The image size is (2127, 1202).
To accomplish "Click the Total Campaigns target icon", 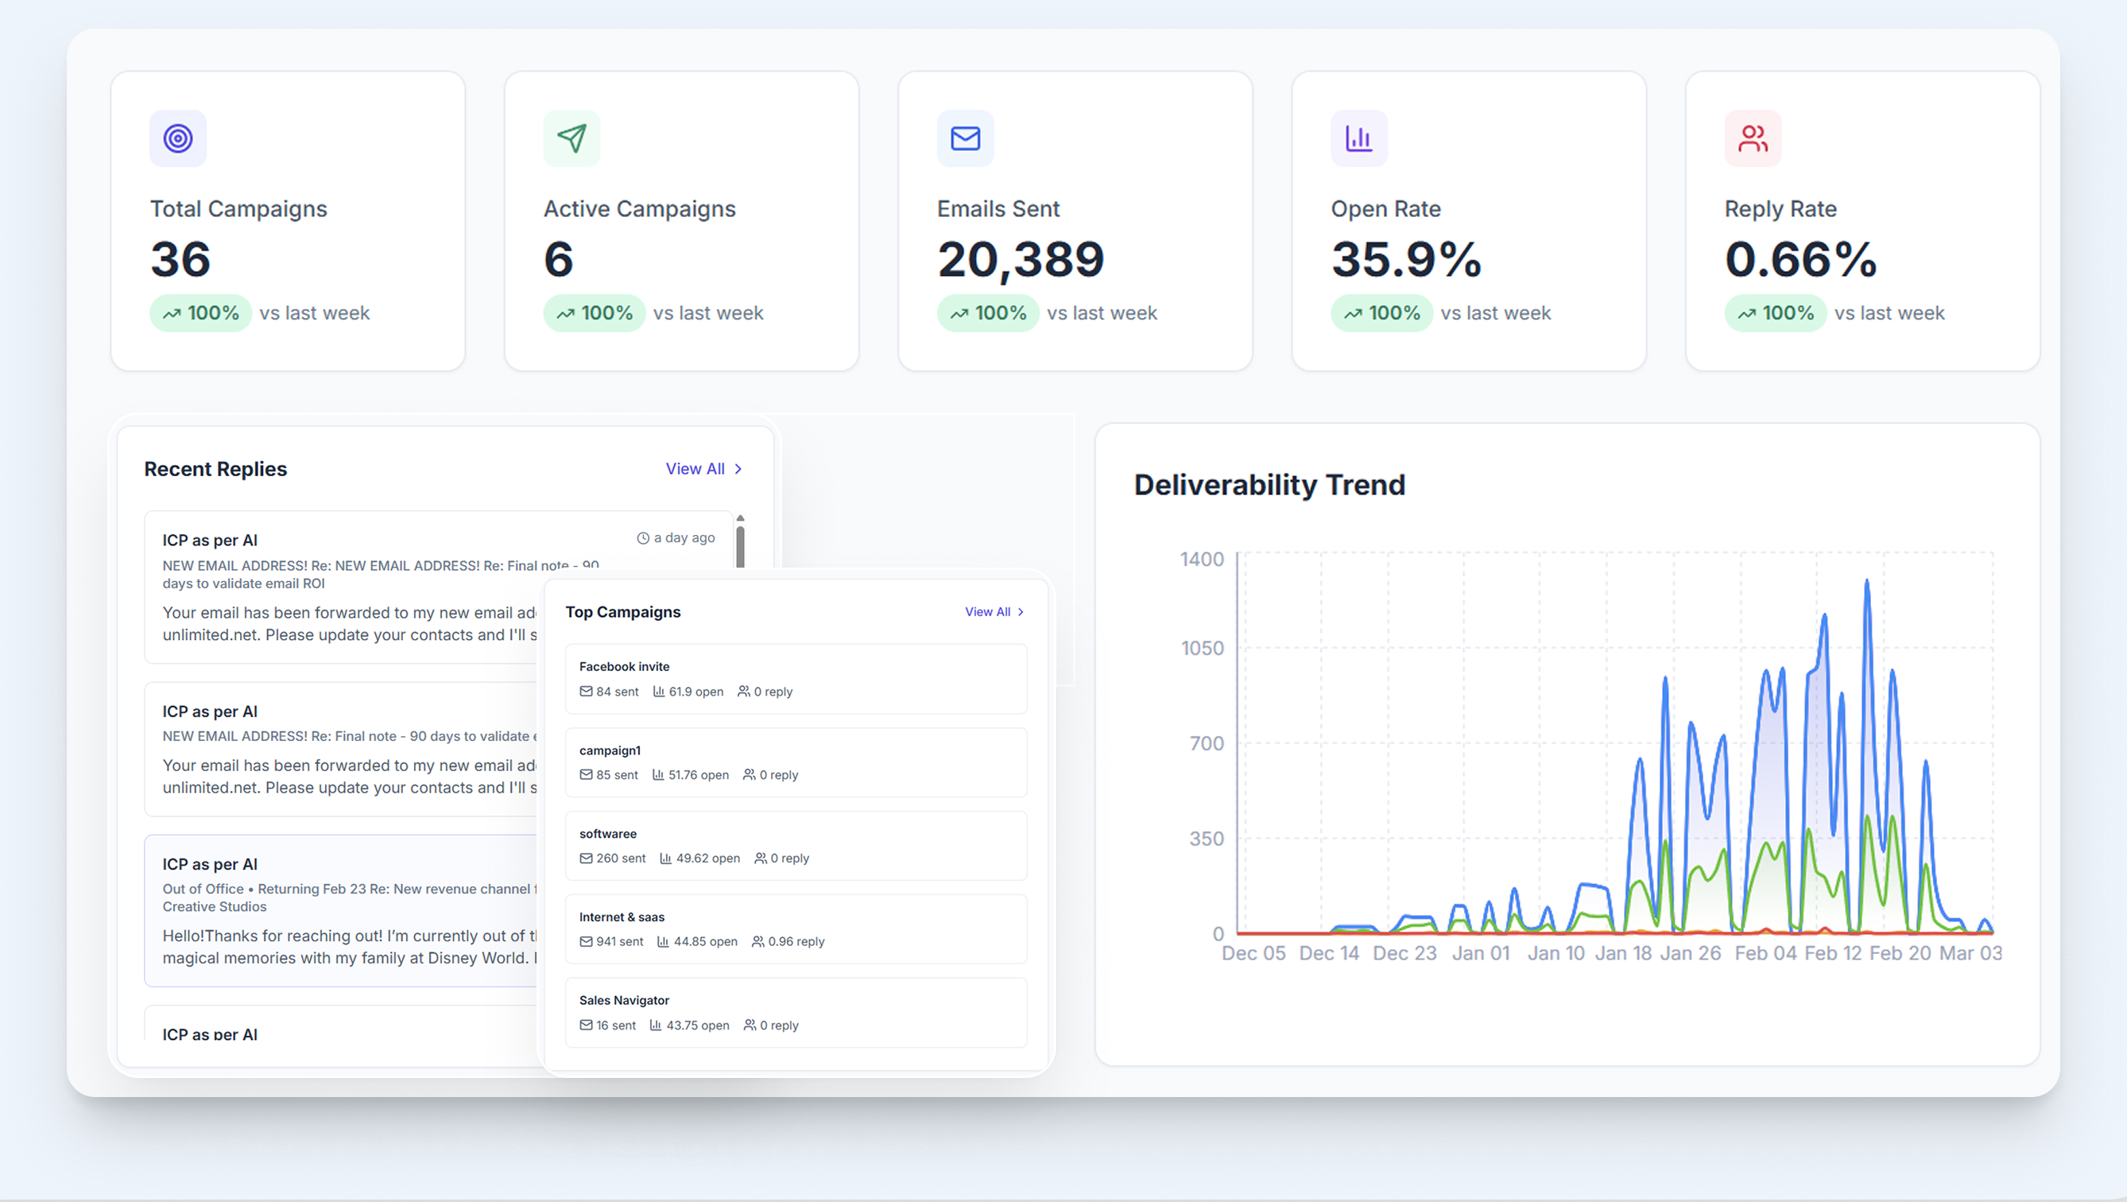I will coord(177,138).
